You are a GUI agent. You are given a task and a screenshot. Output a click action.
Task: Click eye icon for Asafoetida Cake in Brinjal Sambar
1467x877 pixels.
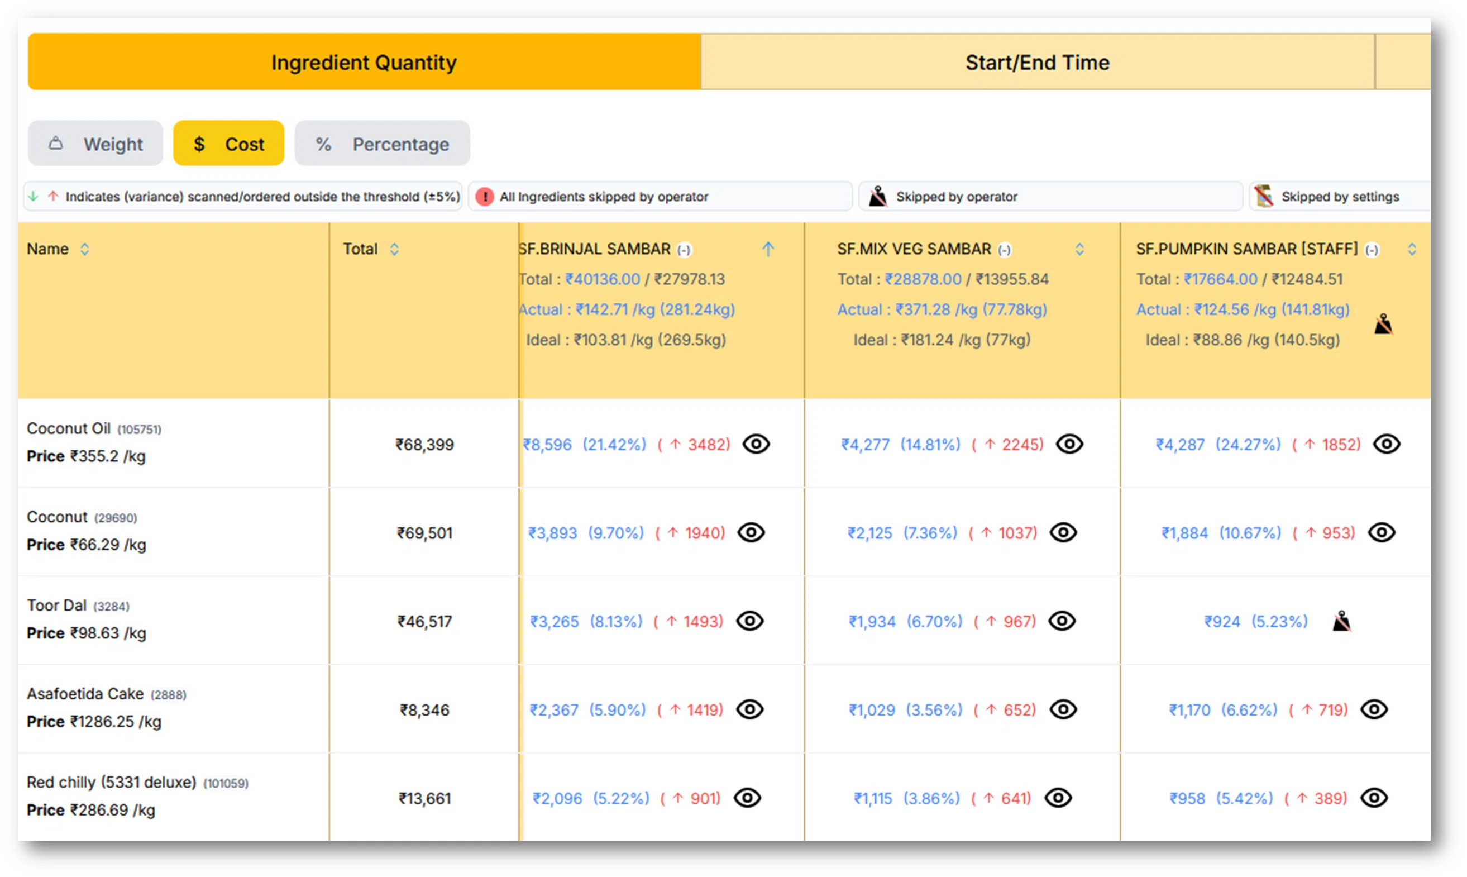750,709
